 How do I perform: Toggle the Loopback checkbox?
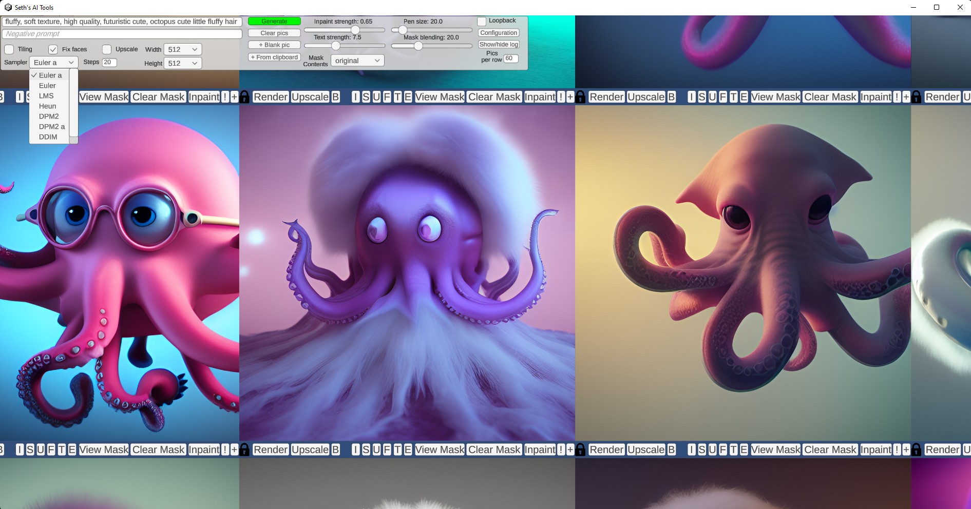tap(482, 21)
